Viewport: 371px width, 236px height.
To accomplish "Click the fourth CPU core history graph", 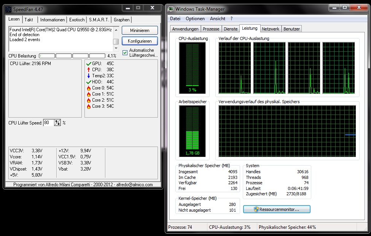I will 339,68.
